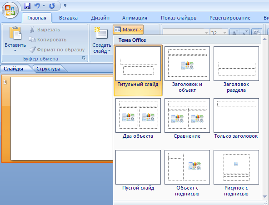This screenshot has height=205, width=269.
Task: Pick the Рисунок с подписью layout
Action: click(236, 173)
